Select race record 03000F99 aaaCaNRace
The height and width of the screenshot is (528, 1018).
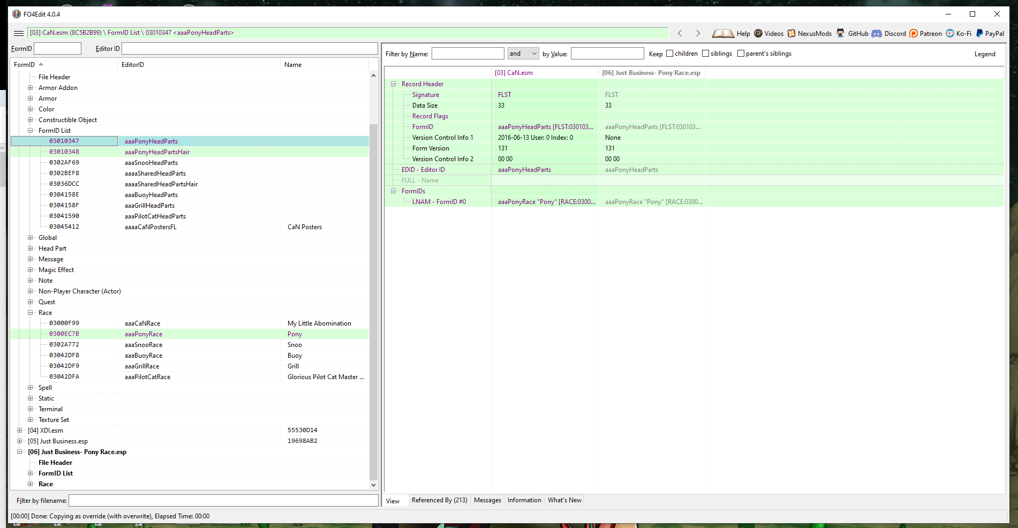point(190,323)
